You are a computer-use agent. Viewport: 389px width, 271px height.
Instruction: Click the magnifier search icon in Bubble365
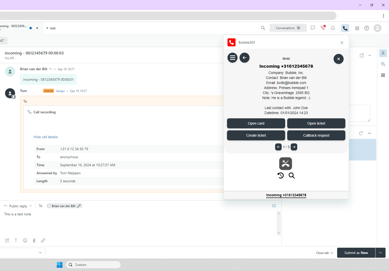291,175
